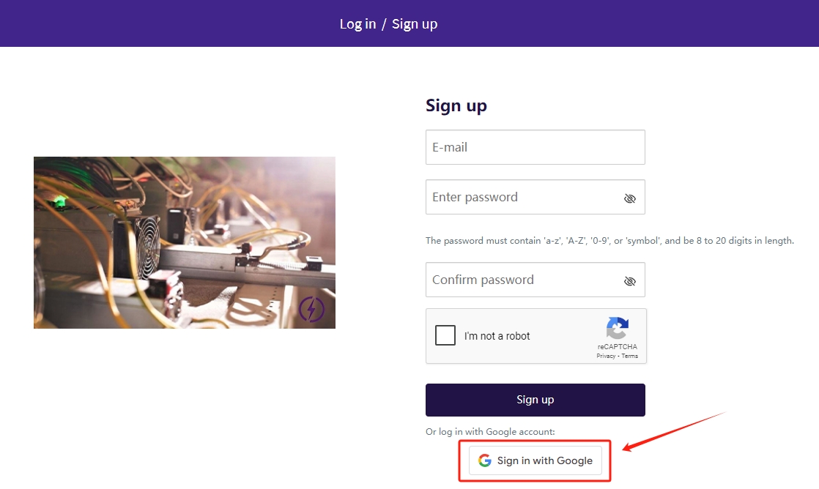Show the Confirm password text via eye icon
Viewport: 819px width, 489px height.
tap(629, 281)
